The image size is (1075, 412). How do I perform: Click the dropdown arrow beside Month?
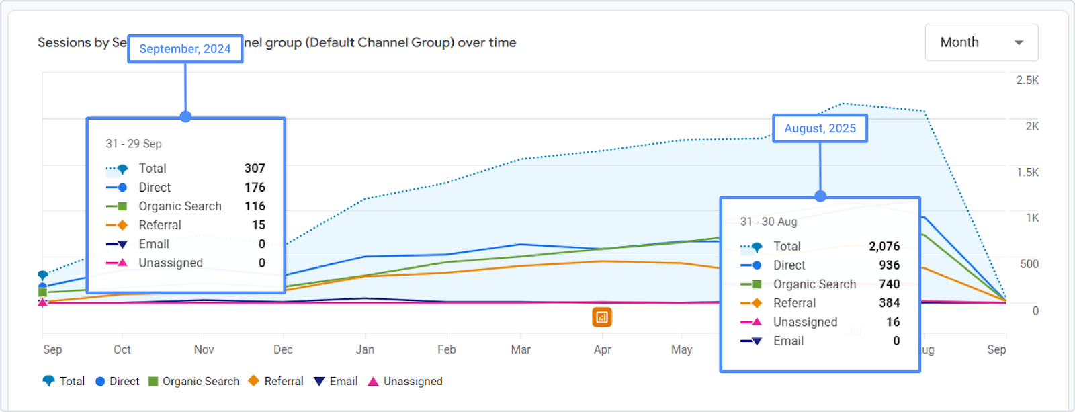[x=1019, y=42]
